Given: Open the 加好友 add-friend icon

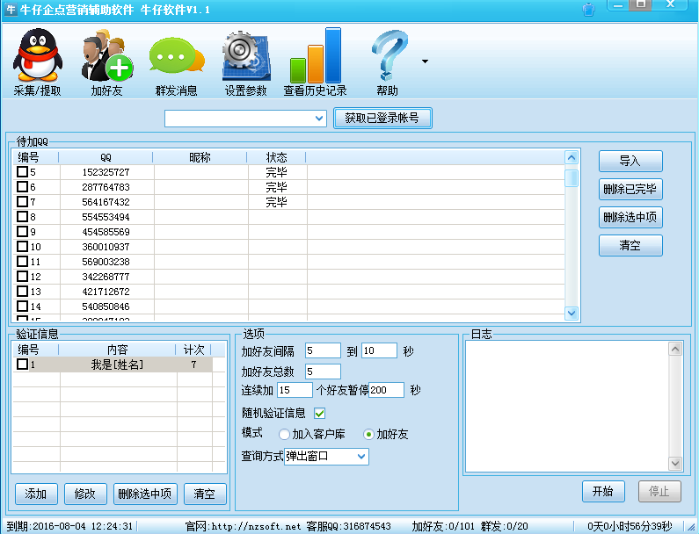Looking at the screenshot, I should tap(106, 61).
